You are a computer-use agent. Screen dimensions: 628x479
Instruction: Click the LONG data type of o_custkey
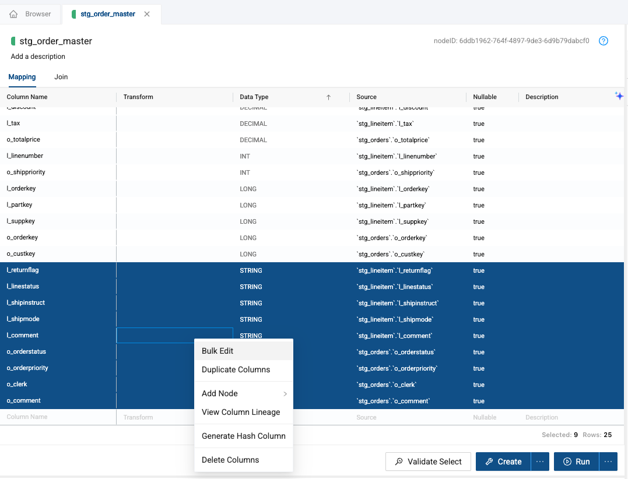point(248,254)
